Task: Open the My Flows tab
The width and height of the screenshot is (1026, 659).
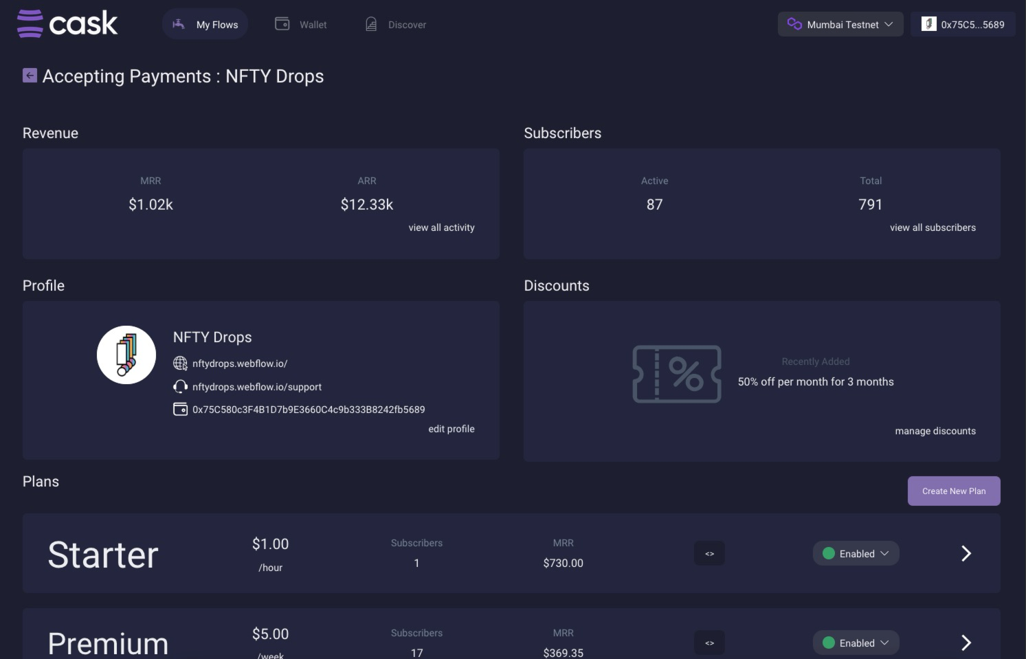Action: pos(205,24)
